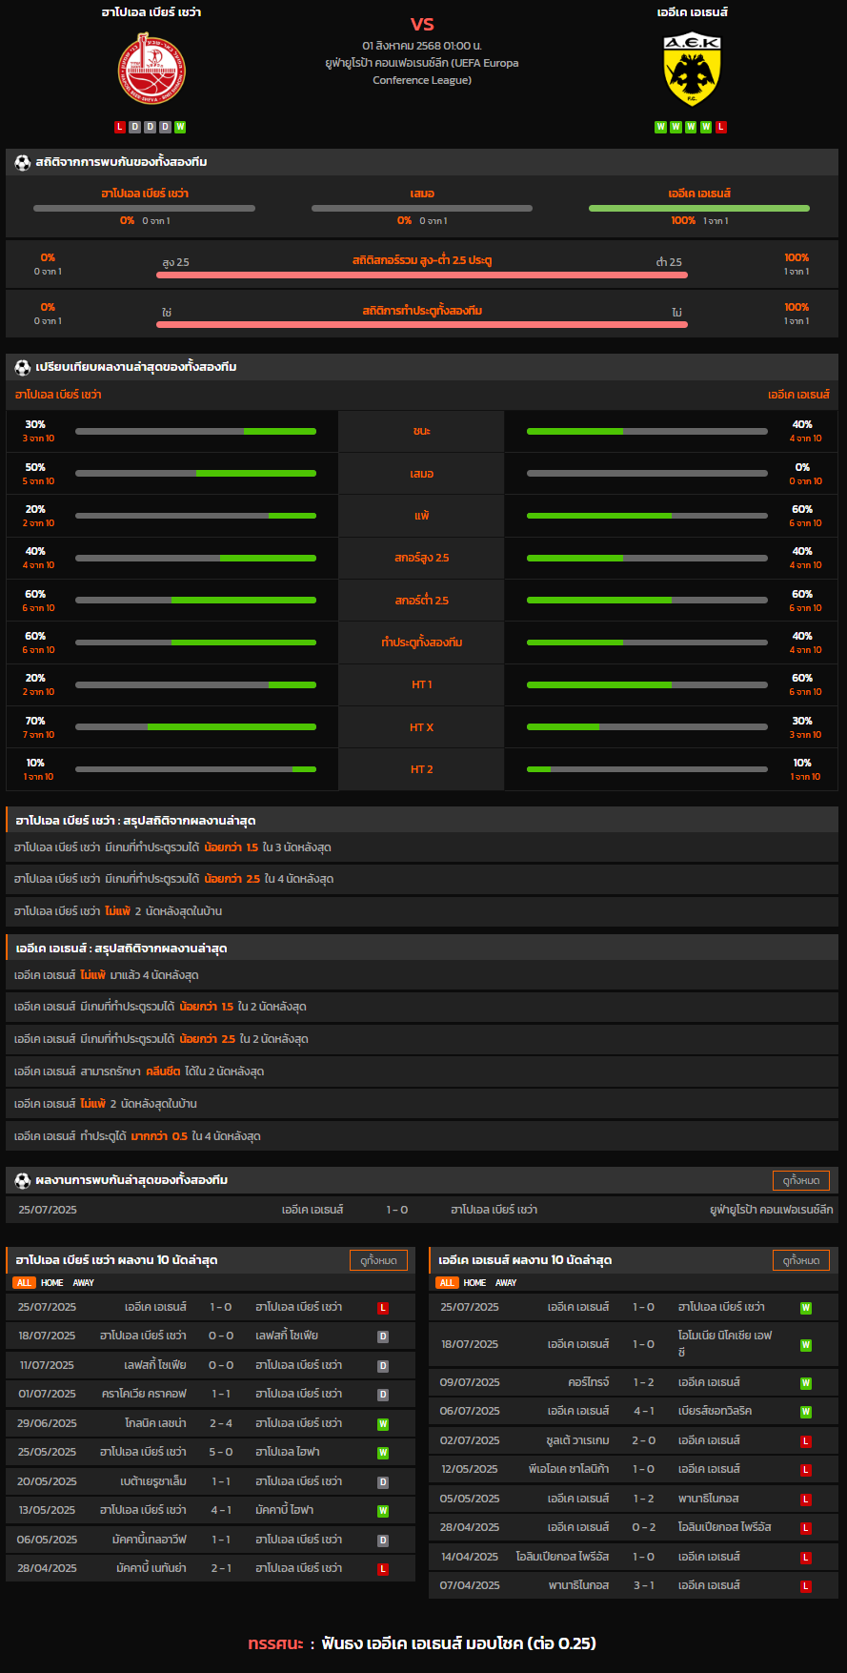Select ALL filter in AEK Athens results
Screen dimensions: 847x1673
click(447, 1283)
